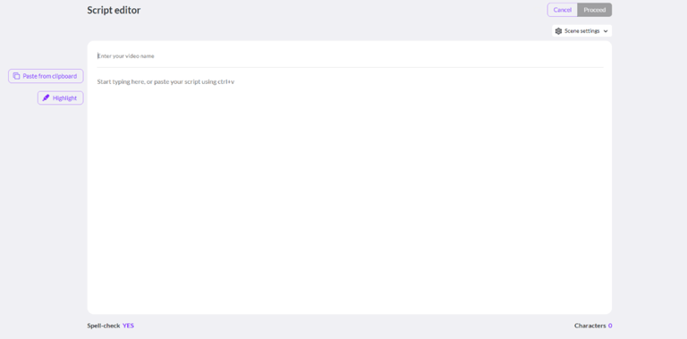Click the clipboard icon in Paste from clipboard

coord(16,76)
